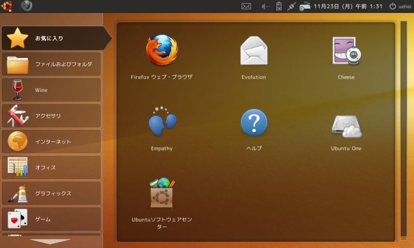The height and width of the screenshot is (248, 414).
Task: Open Ubuntuソフトウェアセンター icon
Action: [162, 193]
